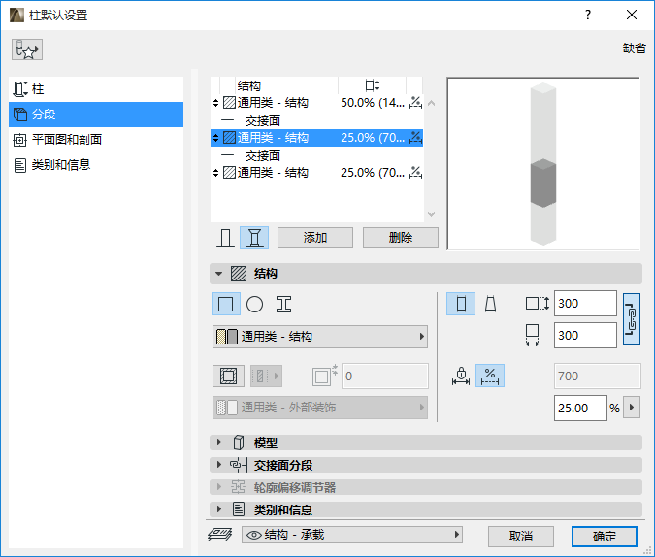Toggle chain link dimensions button
Screen dimensions: 655x557
point(632,319)
